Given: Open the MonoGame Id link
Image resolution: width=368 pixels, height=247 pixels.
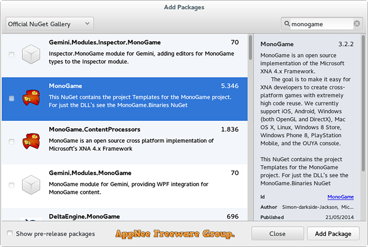Looking at the screenshot, I should point(340,197).
